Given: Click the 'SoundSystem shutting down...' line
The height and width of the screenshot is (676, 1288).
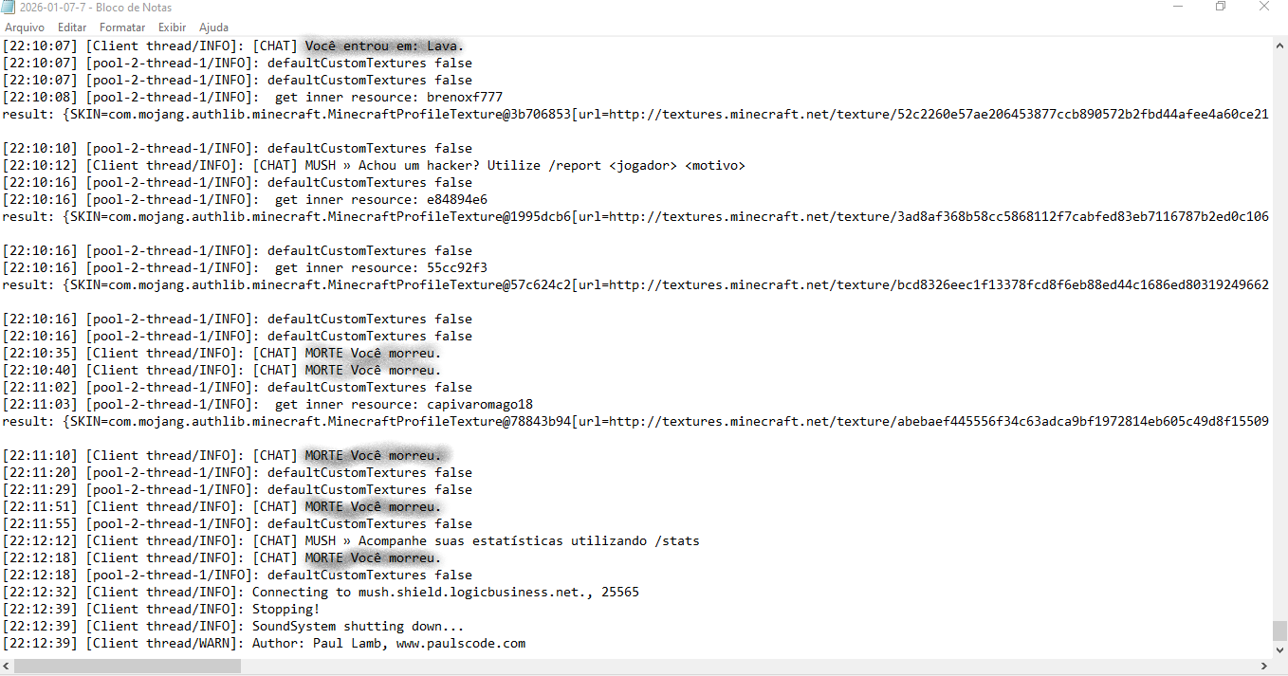Looking at the screenshot, I should (x=233, y=626).
